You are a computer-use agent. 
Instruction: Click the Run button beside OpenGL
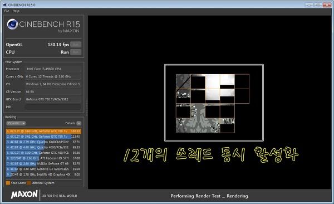76,45
